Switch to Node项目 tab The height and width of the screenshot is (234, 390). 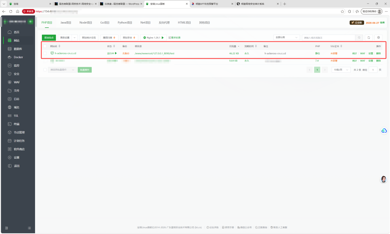[86, 22]
